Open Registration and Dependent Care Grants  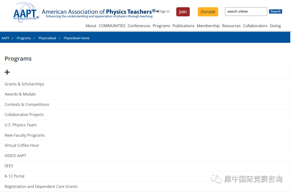(41, 186)
